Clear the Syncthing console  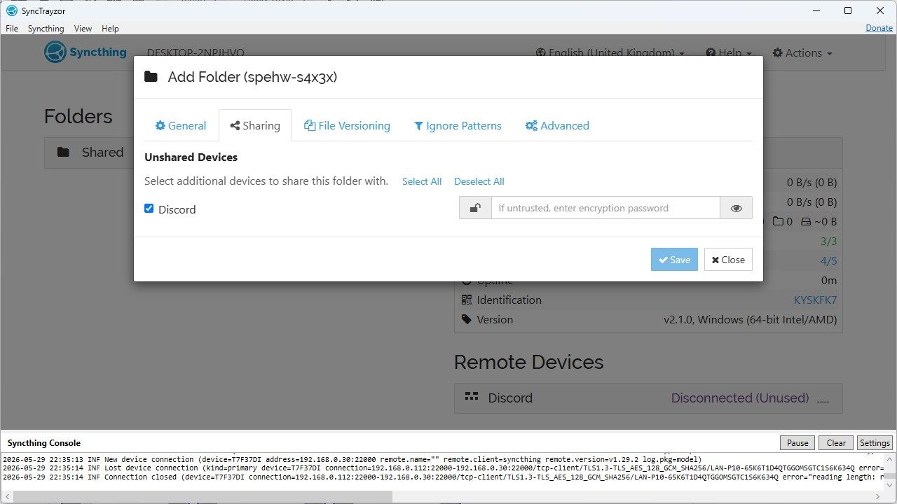(836, 442)
